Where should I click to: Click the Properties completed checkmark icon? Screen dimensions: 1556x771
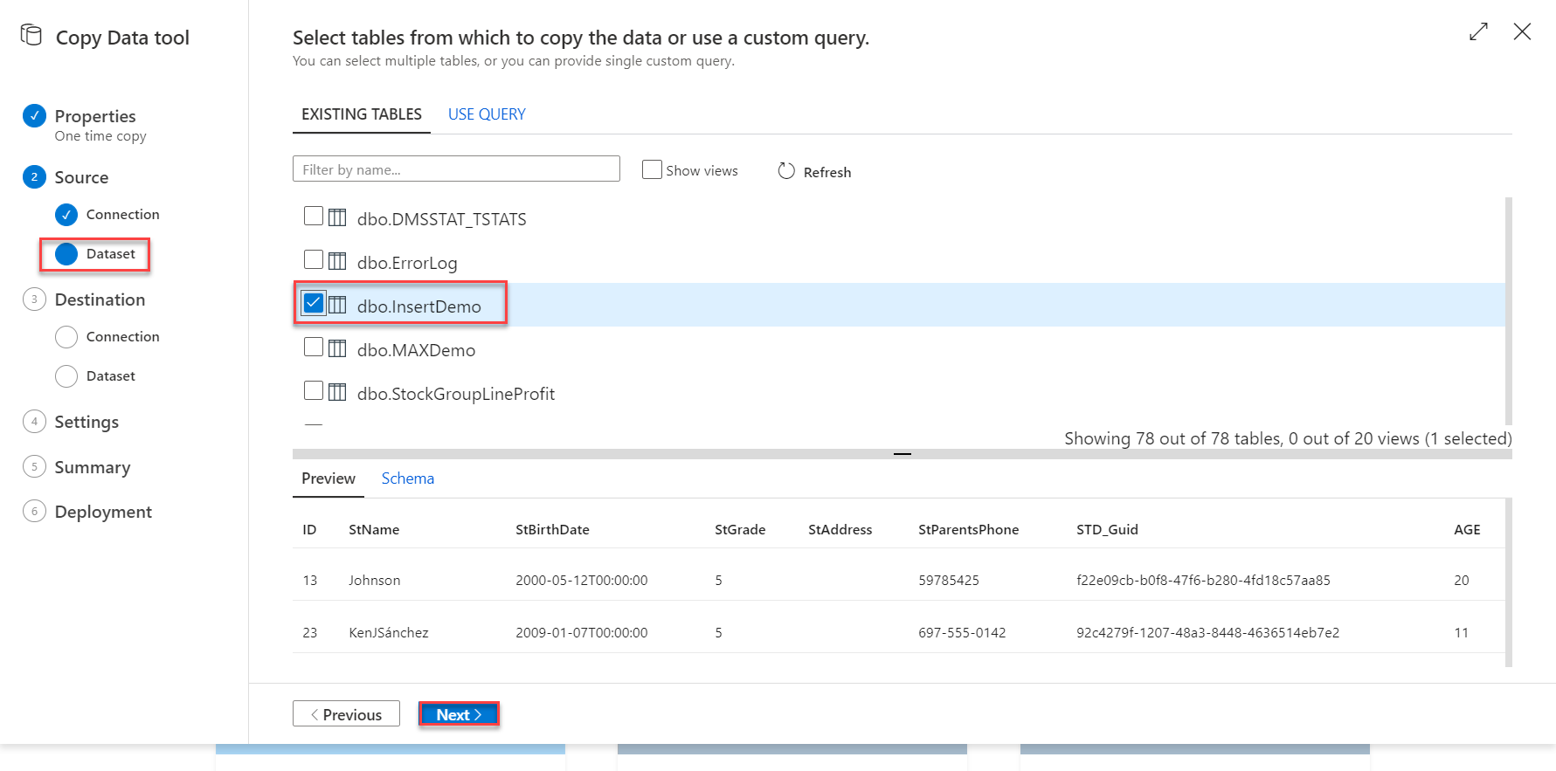34,115
